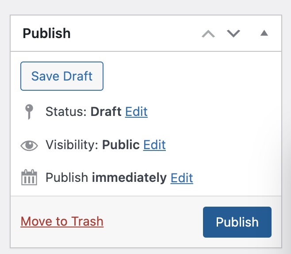Move the Publish panel up
Viewport: 291px width, 254px height.
click(x=208, y=34)
